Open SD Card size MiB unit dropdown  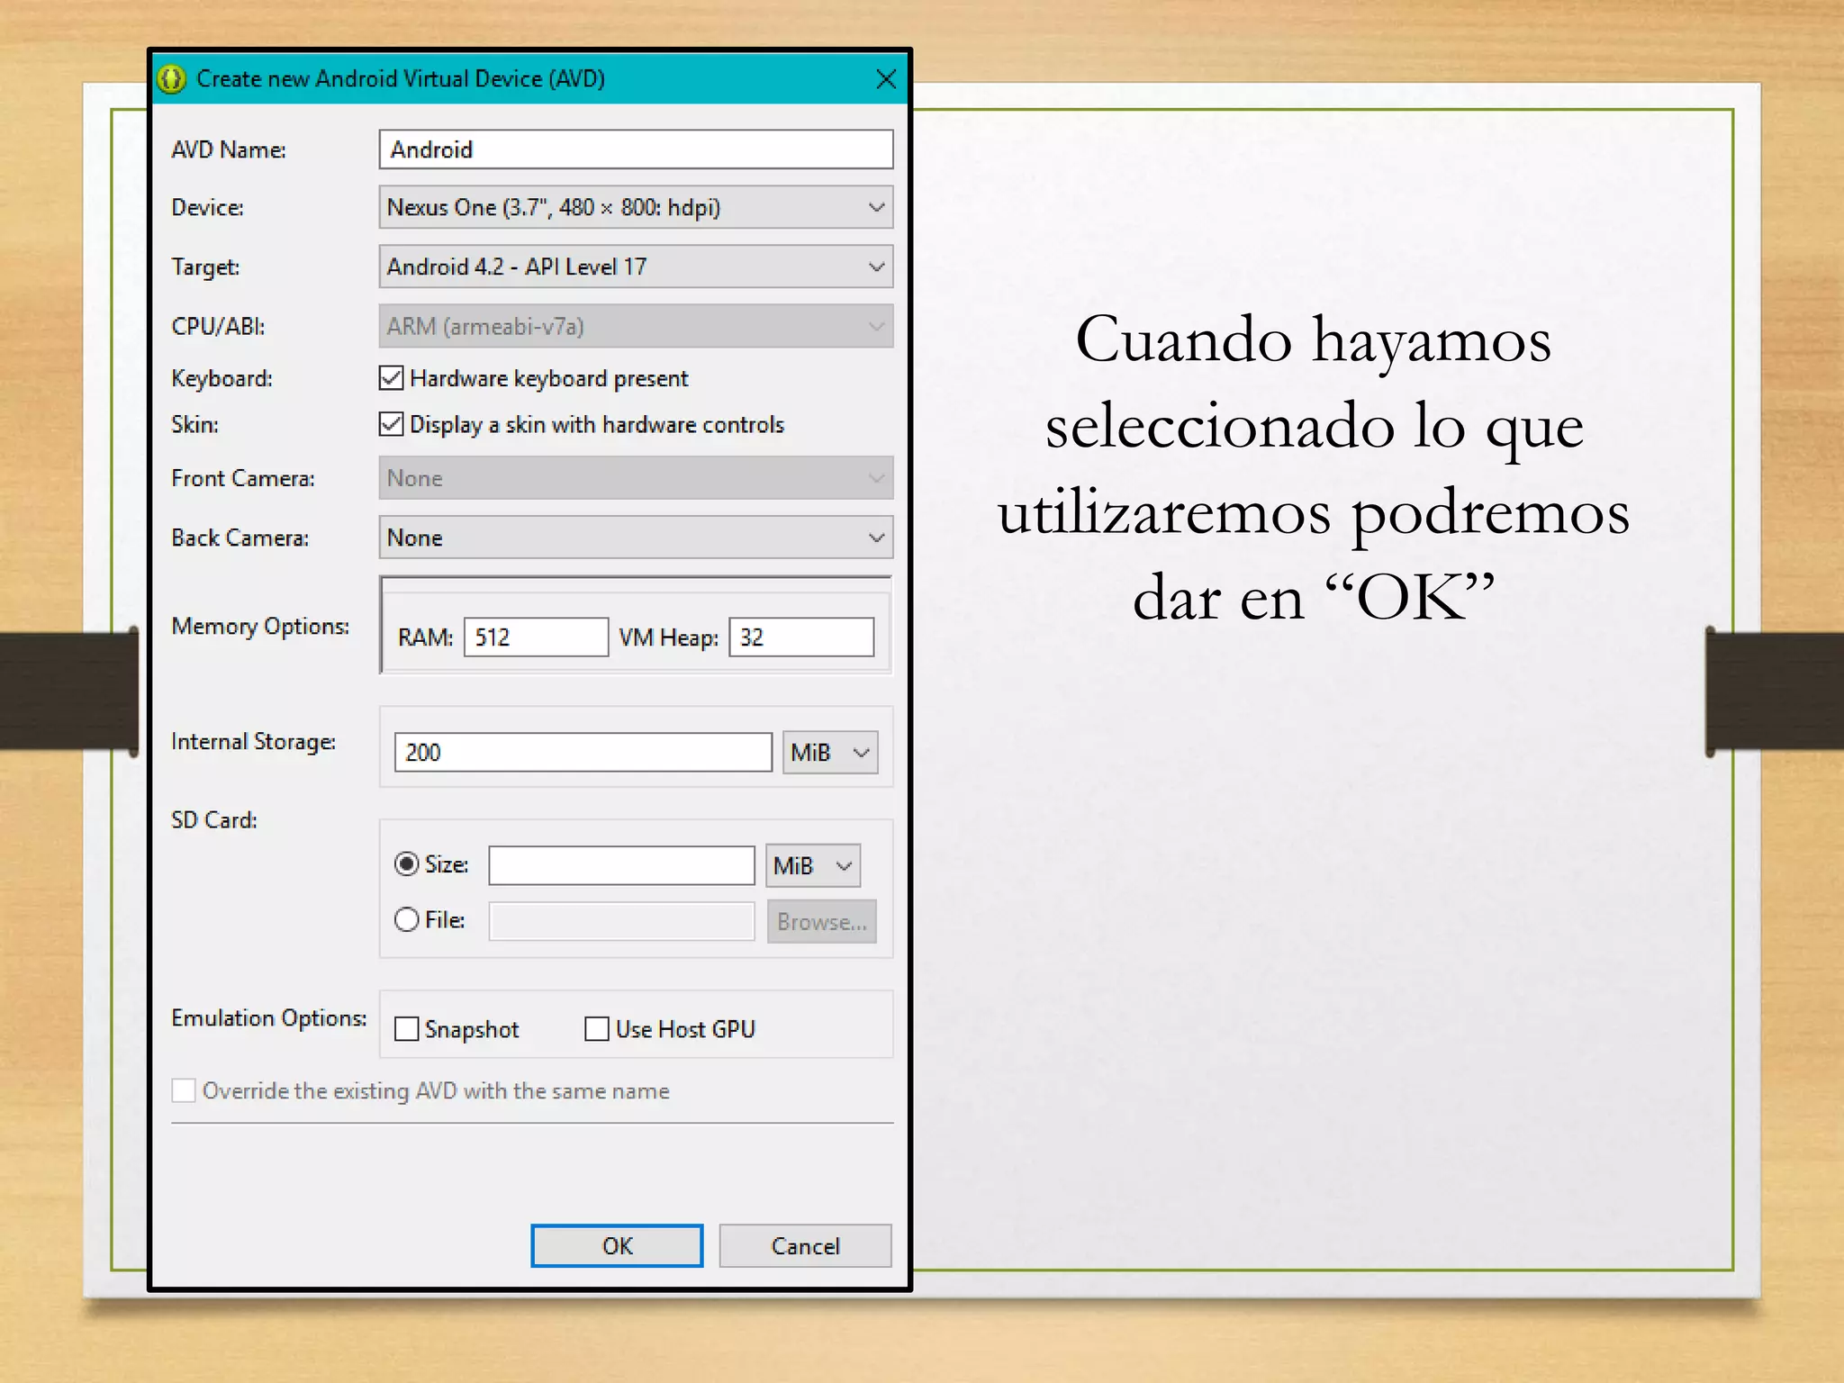[x=813, y=865]
